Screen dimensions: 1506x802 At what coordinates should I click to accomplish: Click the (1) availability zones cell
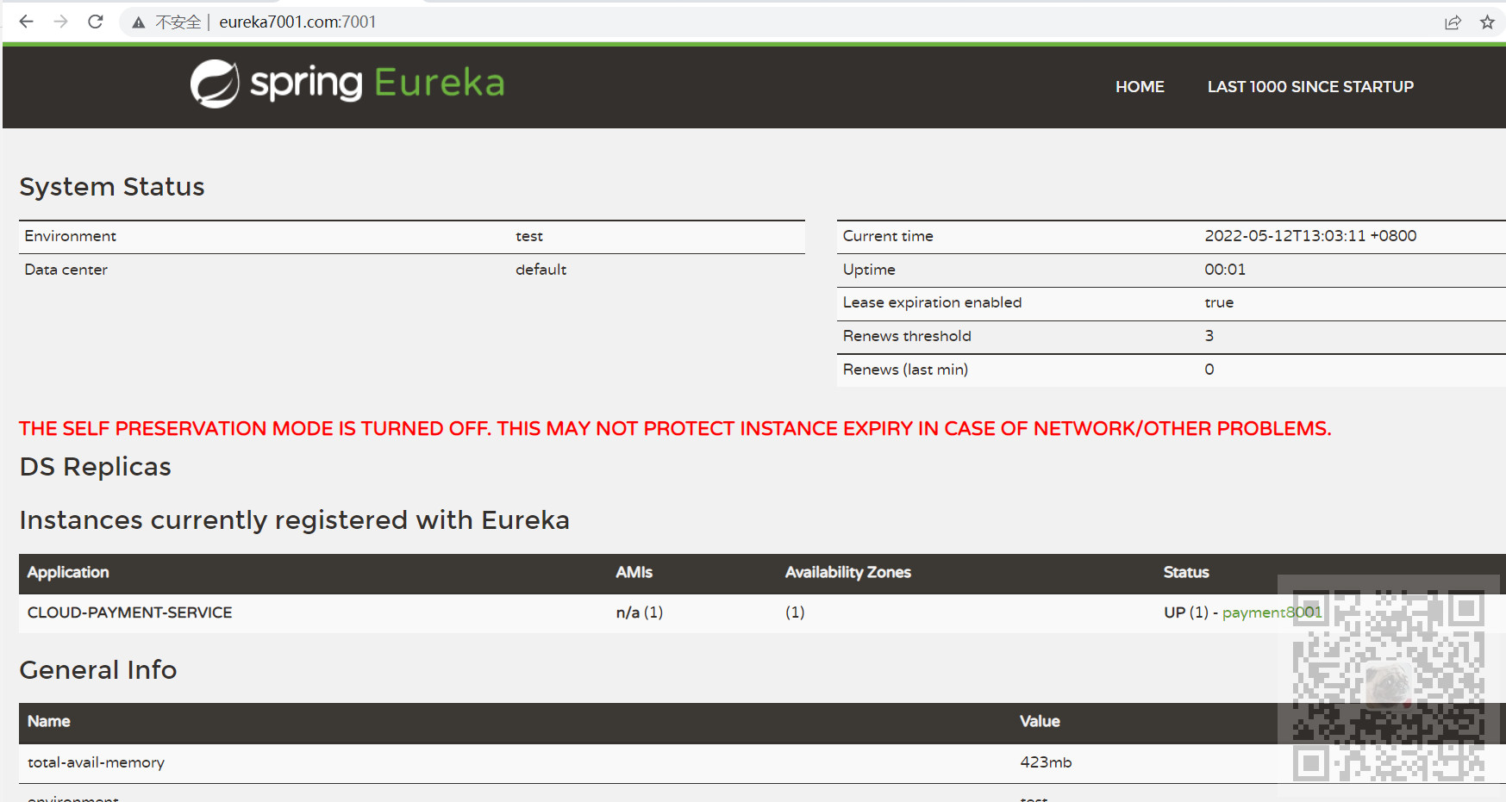[x=795, y=612]
